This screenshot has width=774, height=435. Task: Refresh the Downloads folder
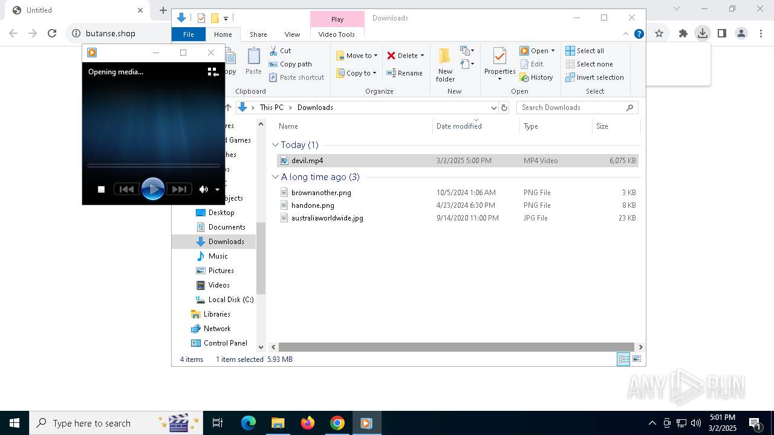coord(505,108)
